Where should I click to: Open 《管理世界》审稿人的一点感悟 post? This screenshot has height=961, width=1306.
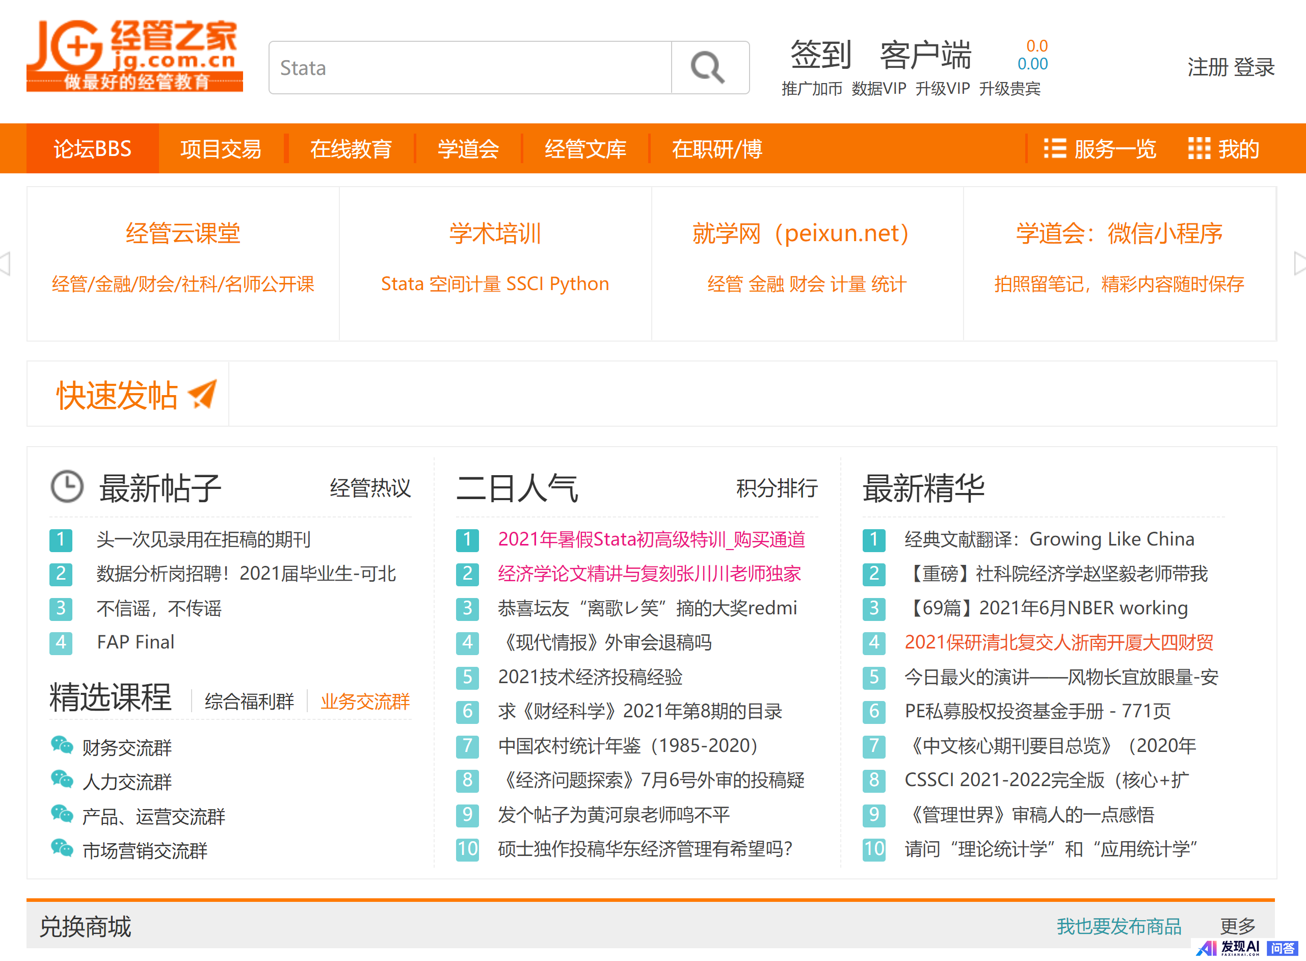click(1029, 814)
